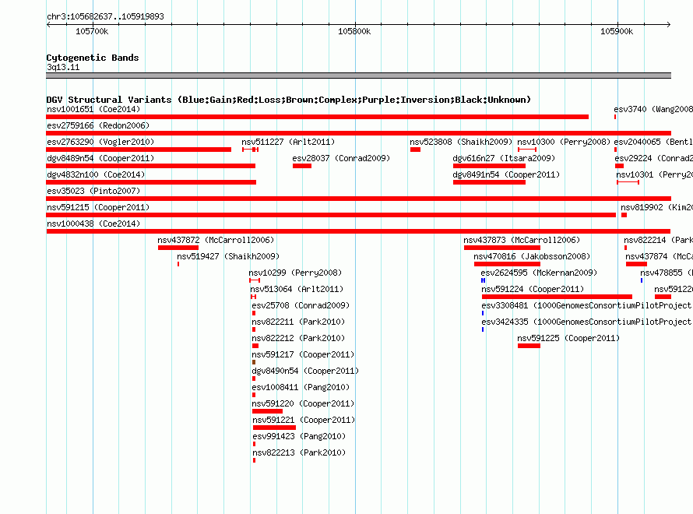Click the chr3:105682637..105919893 region label
Image resolution: width=693 pixels, height=514 pixels.
click(105, 16)
